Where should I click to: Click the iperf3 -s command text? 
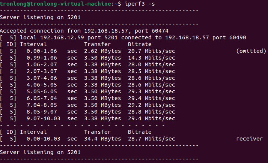tap(140, 4)
